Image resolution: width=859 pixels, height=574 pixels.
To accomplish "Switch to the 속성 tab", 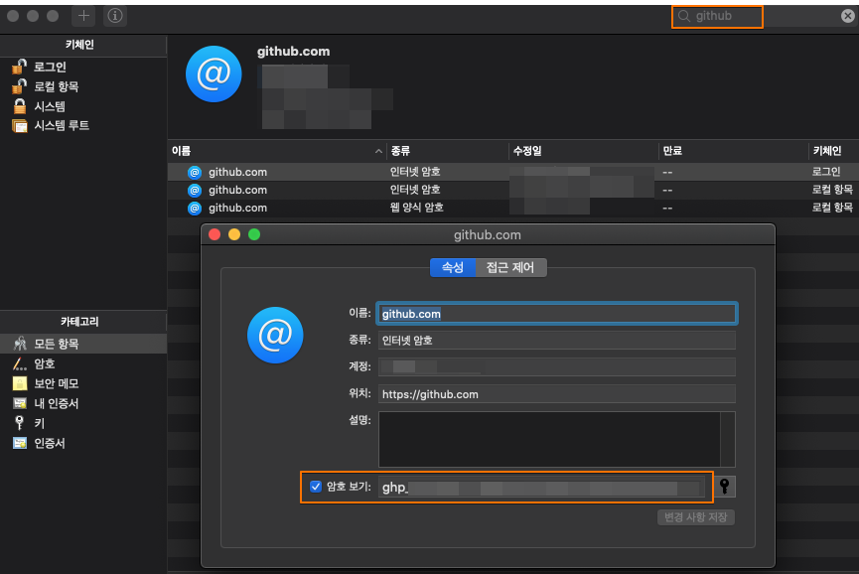I will coord(453,267).
